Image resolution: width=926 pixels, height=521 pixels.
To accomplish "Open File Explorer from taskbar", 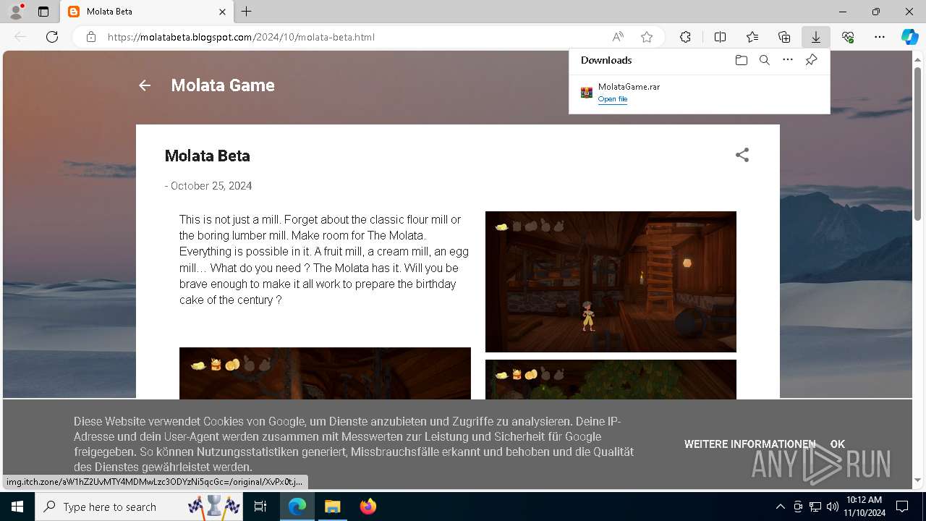I will (332, 507).
